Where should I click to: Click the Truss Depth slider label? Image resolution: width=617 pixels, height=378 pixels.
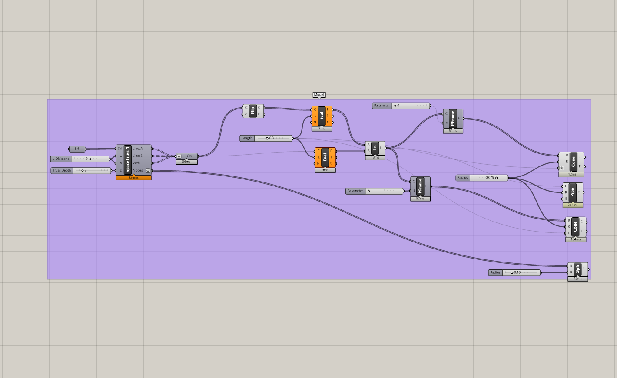(x=61, y=170)
